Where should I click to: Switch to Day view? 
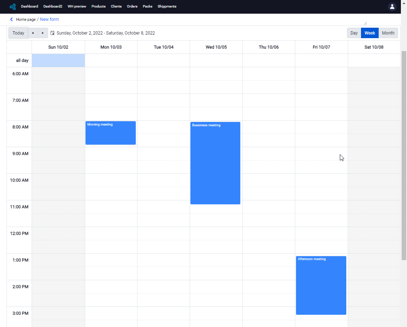[354, 33]
